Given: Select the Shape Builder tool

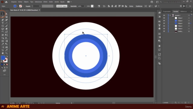Looking at the screenshot, I should tap(3, 38).
